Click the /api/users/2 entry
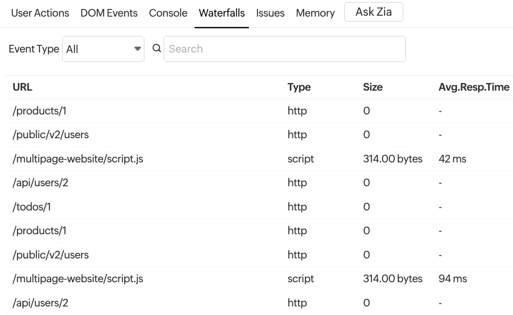513x315 pixels. [x=40, y=183]
